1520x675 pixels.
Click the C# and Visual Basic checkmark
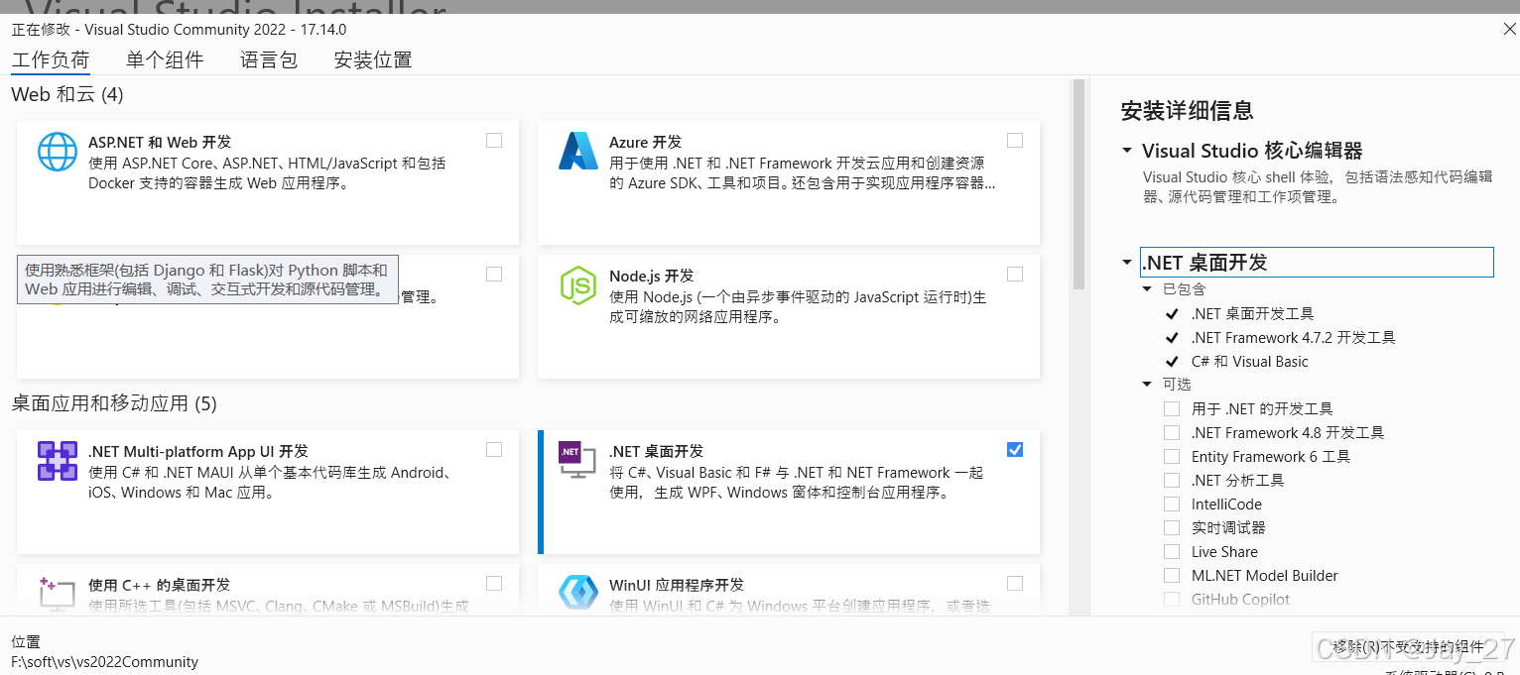1173,361
